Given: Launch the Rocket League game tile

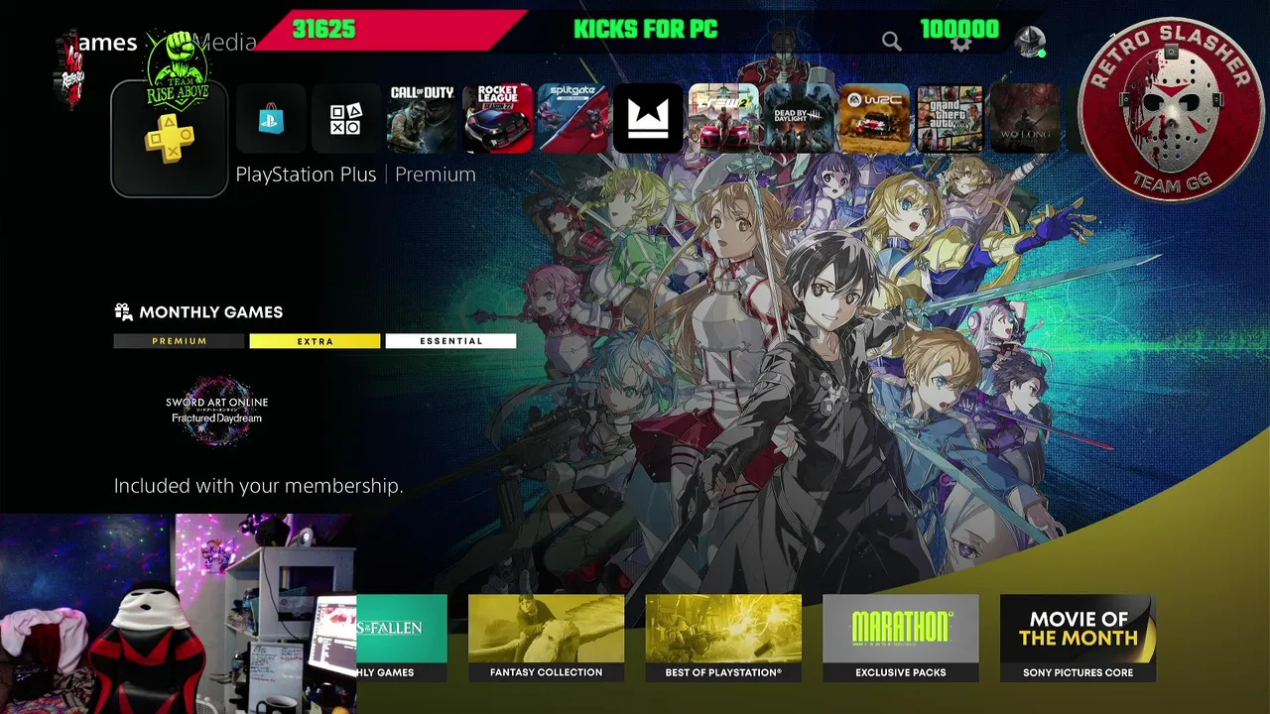Looking at the screenshot, I should (x=497, y=119).
